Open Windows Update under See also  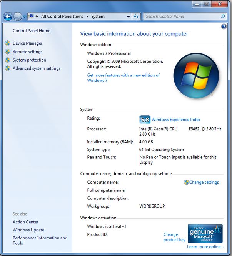28,230
